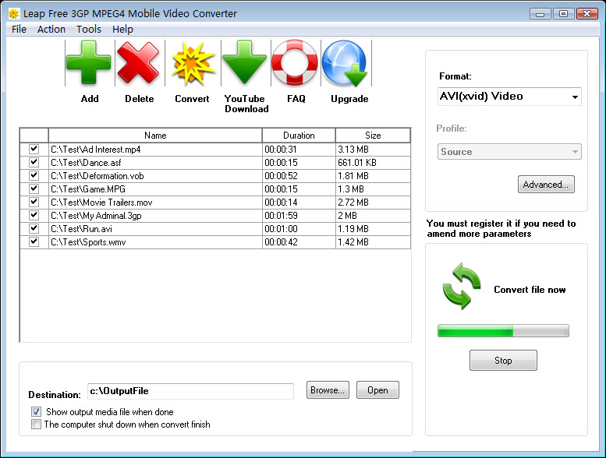Select row C:\Test\Game.MPG
This screenshot has width=606, height=458.
(215, 189)
